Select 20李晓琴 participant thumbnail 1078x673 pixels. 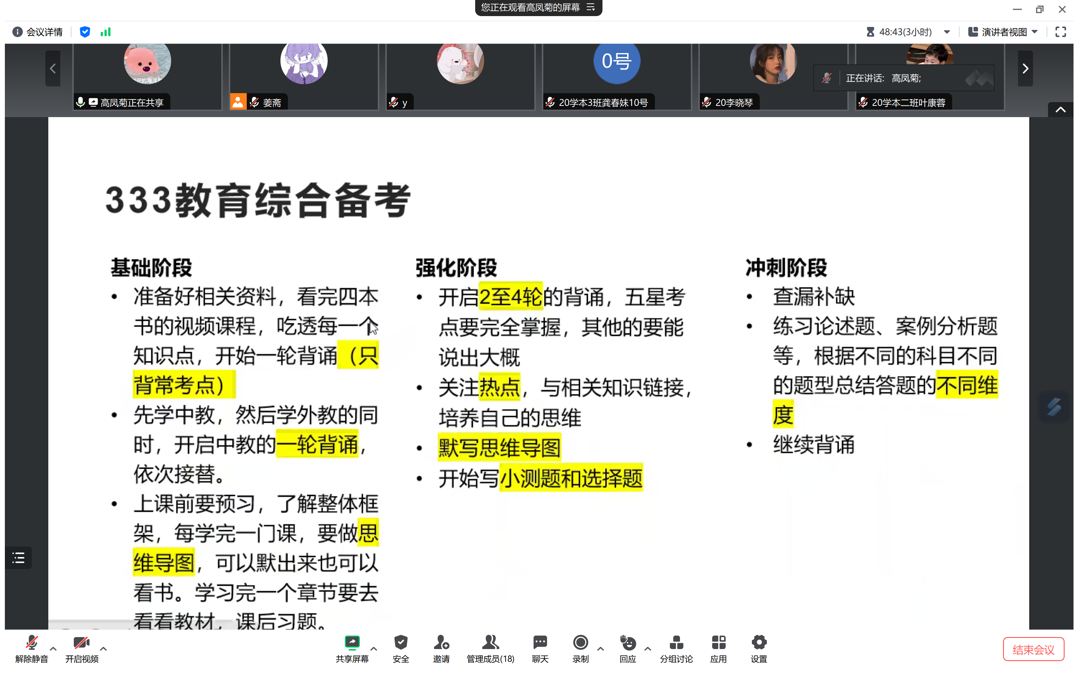pos(773,77)
